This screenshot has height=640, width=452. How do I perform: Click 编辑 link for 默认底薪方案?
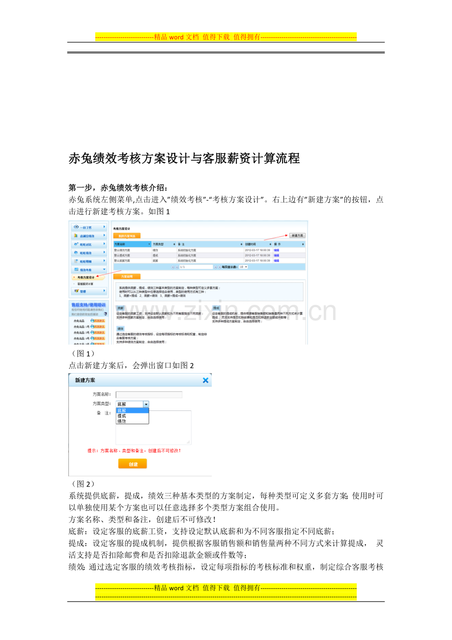click(276, 261)
